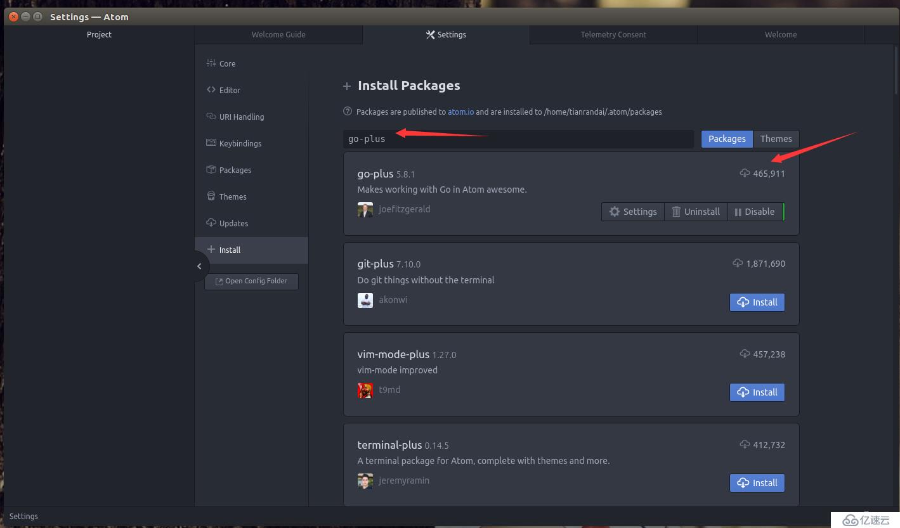Click the Keybindings keyboard icon
The height and width of the screenshot is (528, 900).
211,143
